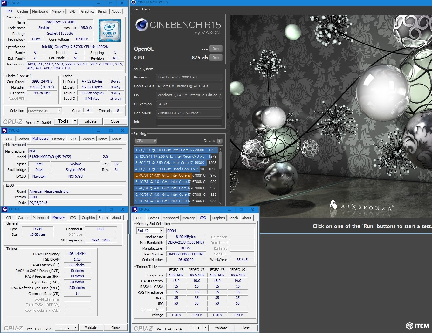Click Validate in the CPU tab window
Screen dimensions: 432x333
tap(90, 121)
